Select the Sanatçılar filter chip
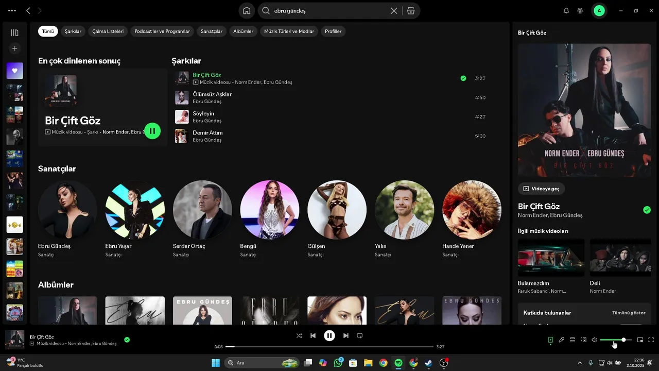The width and height of the screenshot is (659, 371). pos(212,31)
